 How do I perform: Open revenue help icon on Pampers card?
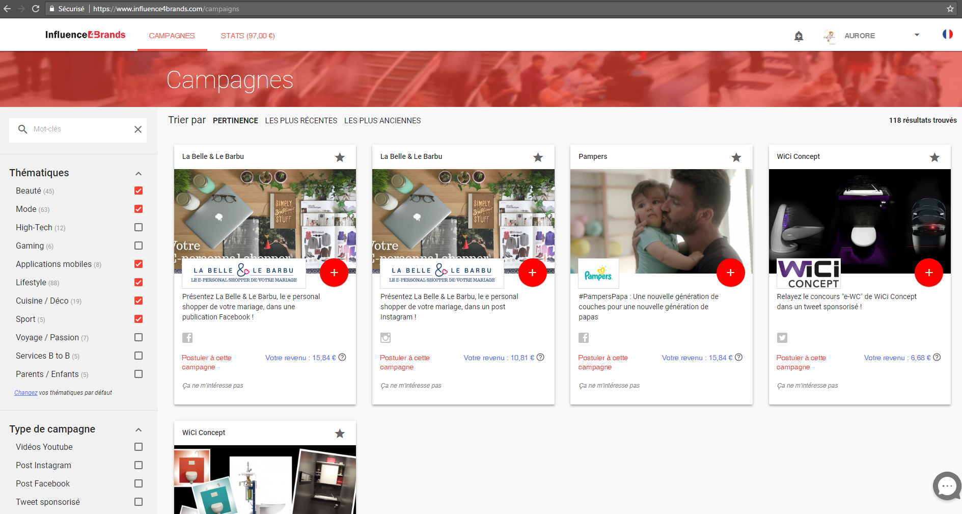[738, 358]
